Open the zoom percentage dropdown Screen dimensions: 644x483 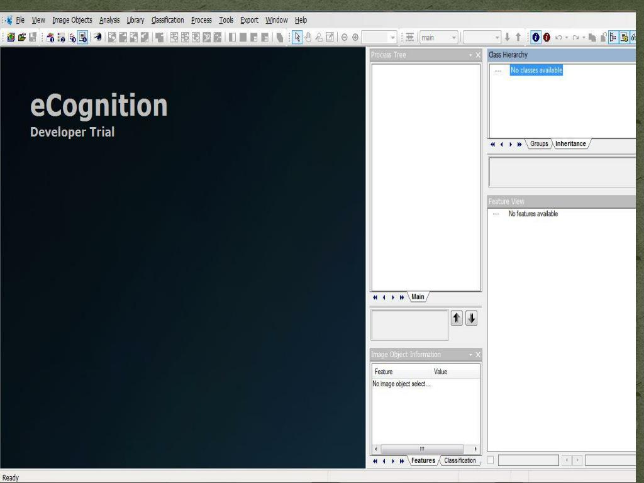[392, 37]
